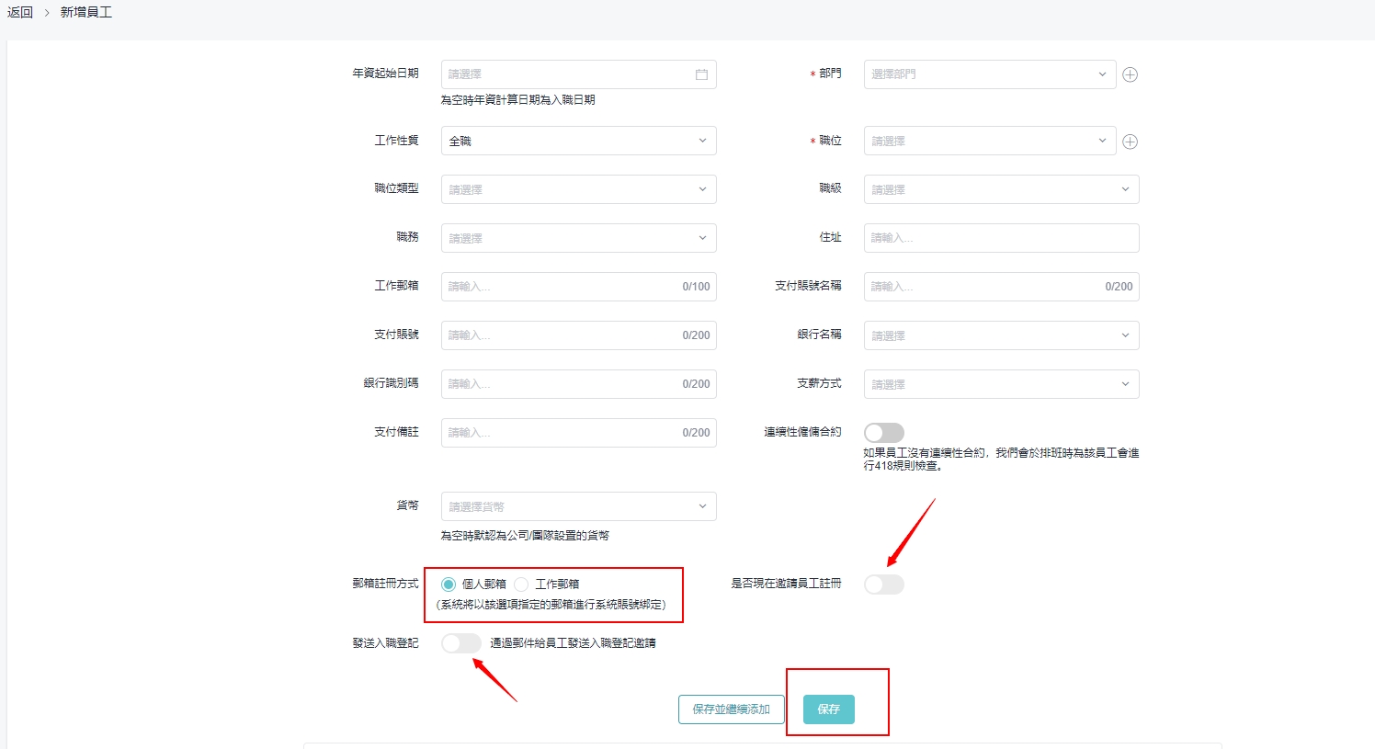Expand the 工作性質 dropdown showing 全職
This screenshot has height=749, width=1375.
[578, 142]
